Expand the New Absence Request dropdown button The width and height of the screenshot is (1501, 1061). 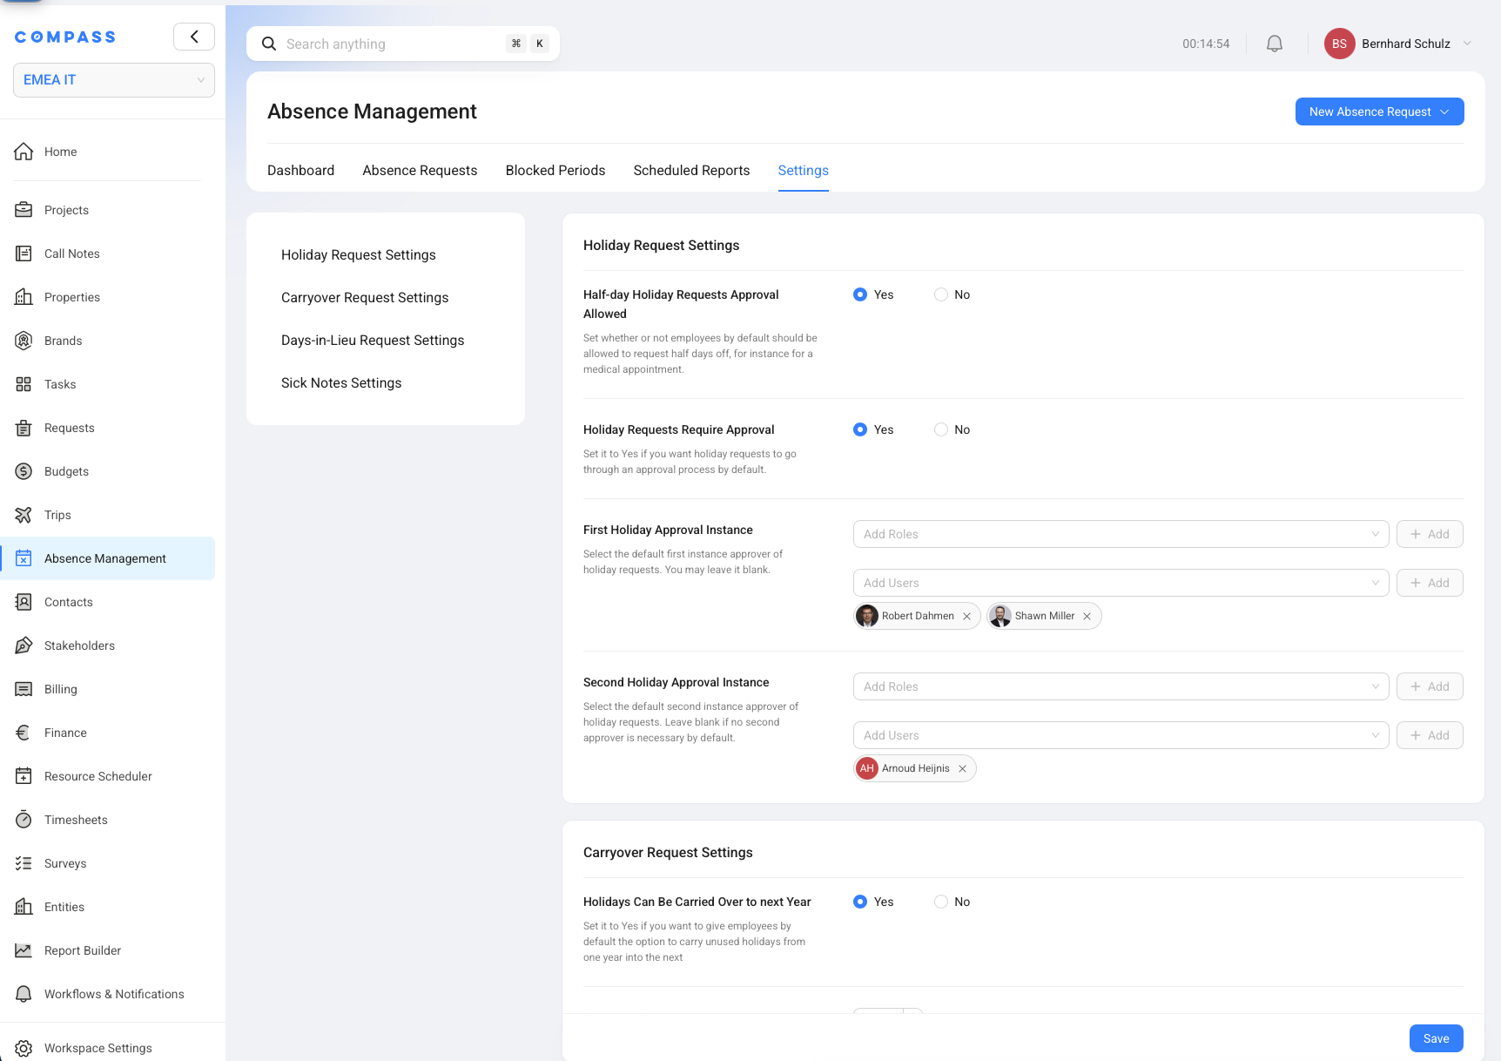(1380, 112)
